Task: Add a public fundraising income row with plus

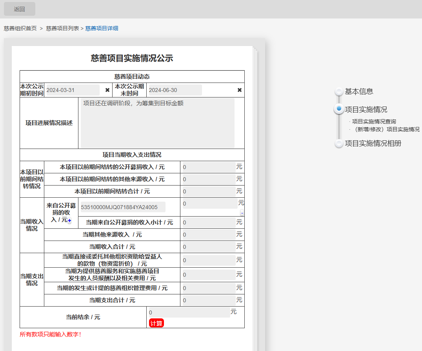Action: pos(69,221)
